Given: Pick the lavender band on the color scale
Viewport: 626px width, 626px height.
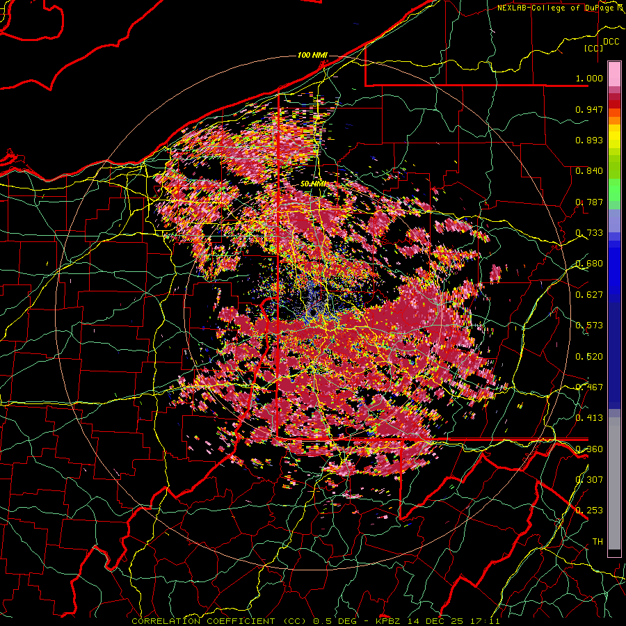Looking at the screenshot, I should pyautogui.click(x=614, y=220).
